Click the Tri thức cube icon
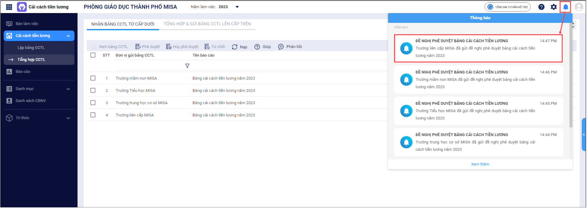This screenshot has height=208, width=587. point(9,118)
